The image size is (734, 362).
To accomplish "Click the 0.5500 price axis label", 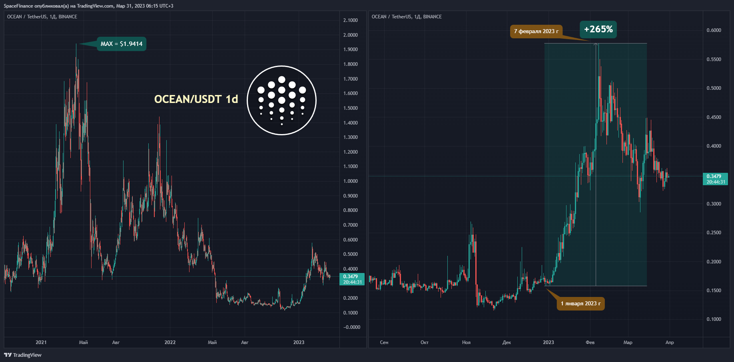I will coord(714,59).
